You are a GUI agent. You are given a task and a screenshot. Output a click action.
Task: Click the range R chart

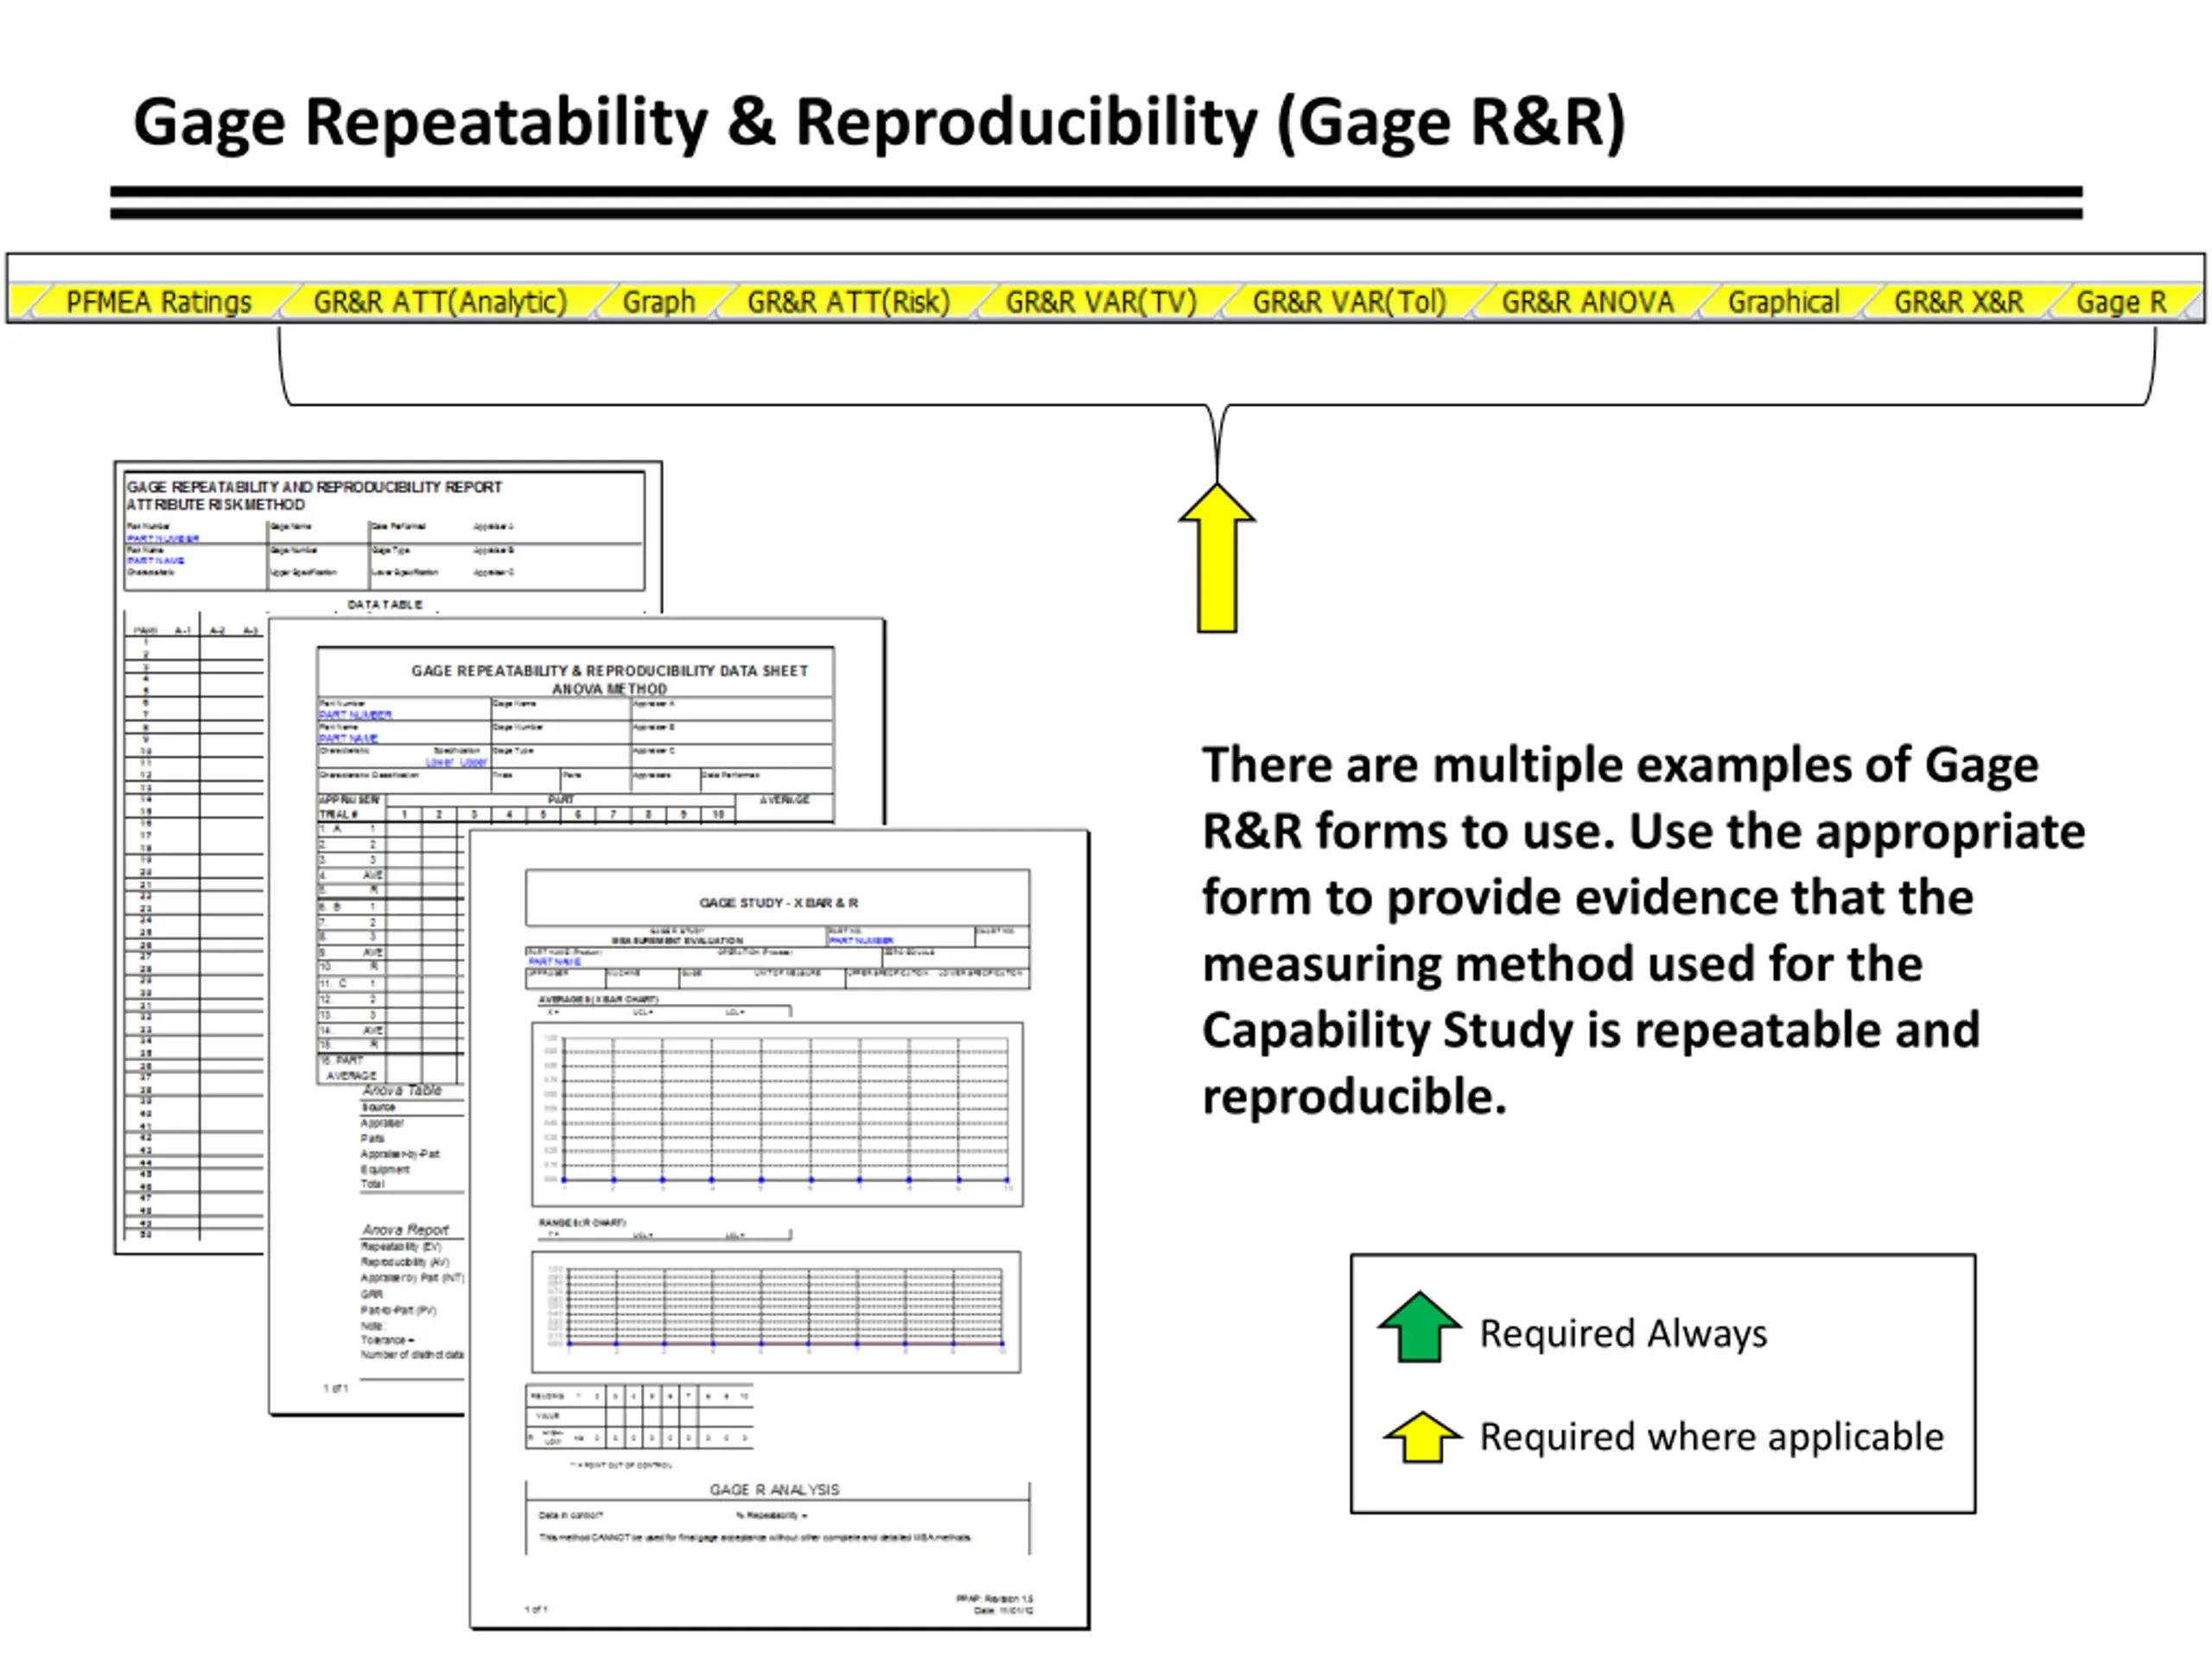776,1312
